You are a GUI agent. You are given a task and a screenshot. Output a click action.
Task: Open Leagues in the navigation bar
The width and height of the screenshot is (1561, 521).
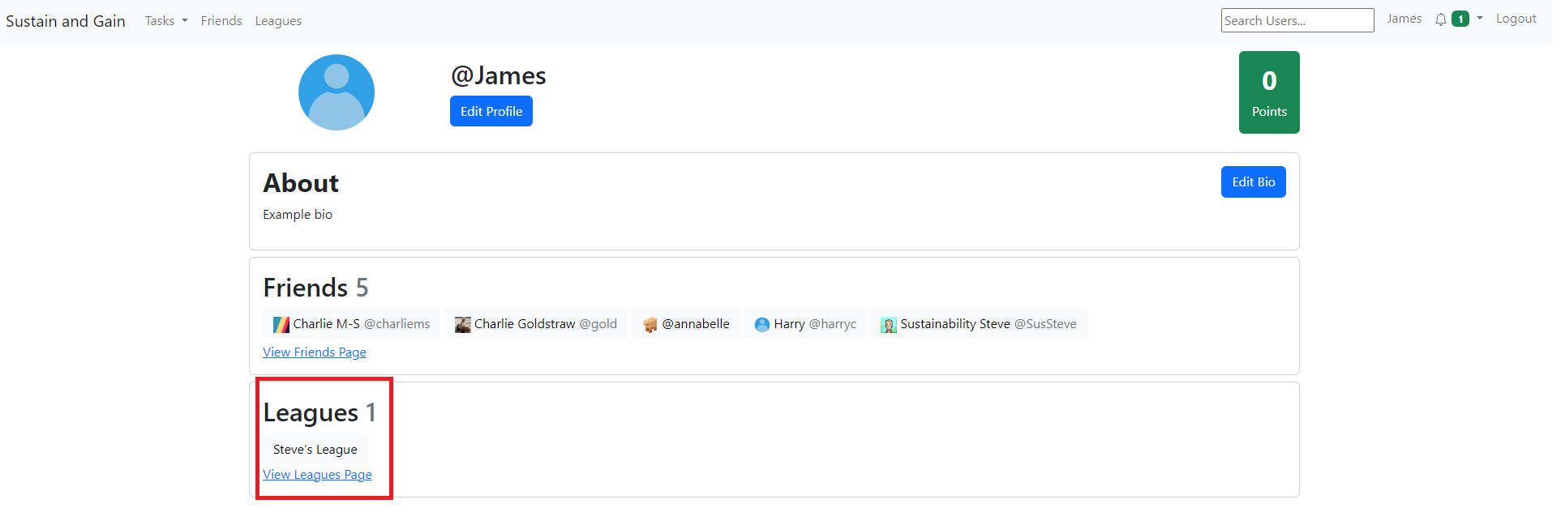coord(278,21)
